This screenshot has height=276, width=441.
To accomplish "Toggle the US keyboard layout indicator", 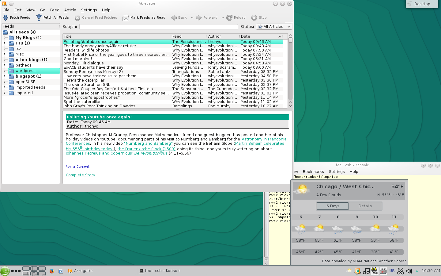I will pos(392,271).
